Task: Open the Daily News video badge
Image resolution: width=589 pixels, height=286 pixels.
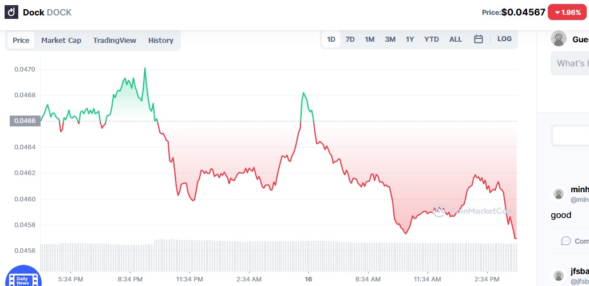Action: [23, 276]
